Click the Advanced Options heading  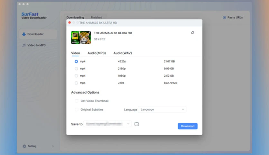click(x=85, y=92)
